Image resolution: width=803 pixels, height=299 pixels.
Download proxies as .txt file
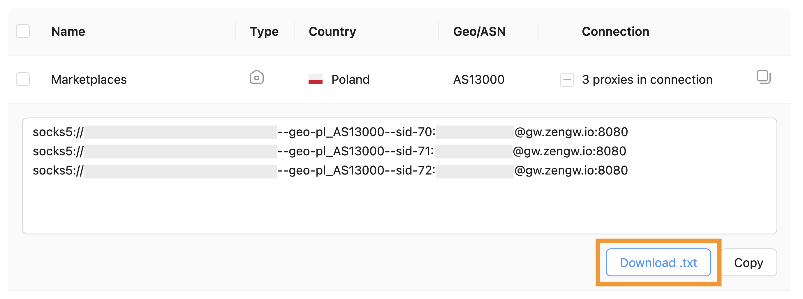[658, 262]
